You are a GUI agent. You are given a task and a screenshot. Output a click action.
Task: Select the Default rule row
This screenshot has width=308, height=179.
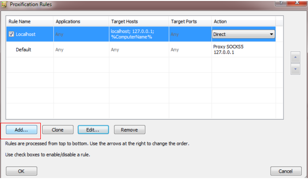(x=141, y=50)
